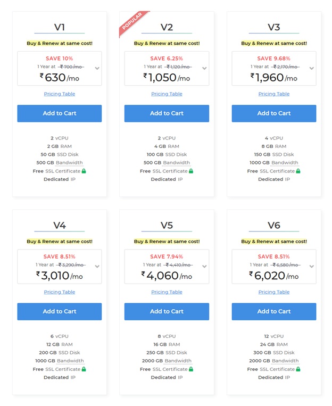Click the POPULAR ribbon badge on V2

click(132, 22)
